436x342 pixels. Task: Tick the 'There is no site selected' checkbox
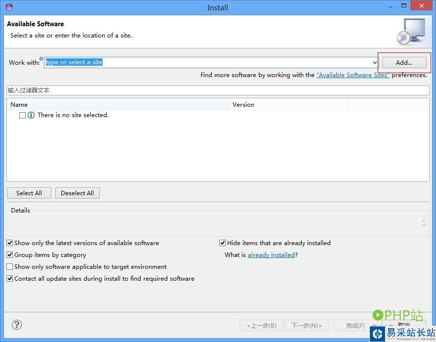[x=23, y=115]
